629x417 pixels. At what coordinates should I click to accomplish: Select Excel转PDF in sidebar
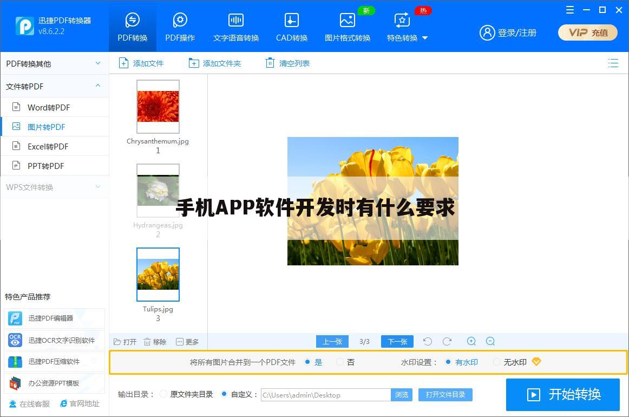pos(55,147)
